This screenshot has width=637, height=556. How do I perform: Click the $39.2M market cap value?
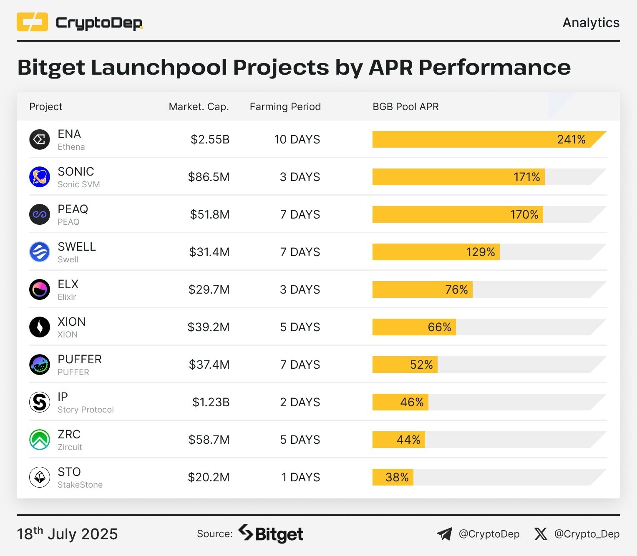209,327
